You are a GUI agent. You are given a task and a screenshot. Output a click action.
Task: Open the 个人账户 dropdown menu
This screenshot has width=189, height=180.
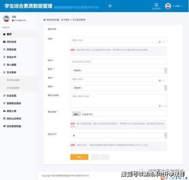tap(178, 6)
